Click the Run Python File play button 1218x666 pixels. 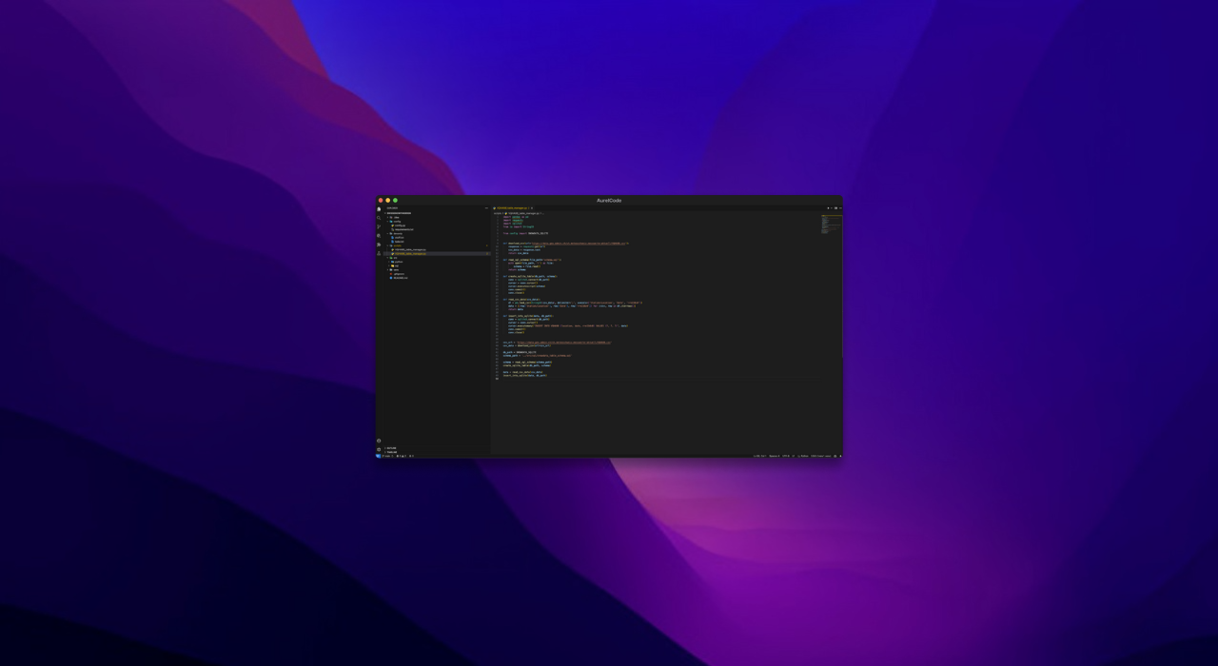click(828, 208)
